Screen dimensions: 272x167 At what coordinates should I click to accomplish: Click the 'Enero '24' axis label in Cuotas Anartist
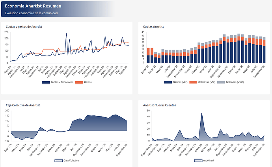click(x=145, y=70)
